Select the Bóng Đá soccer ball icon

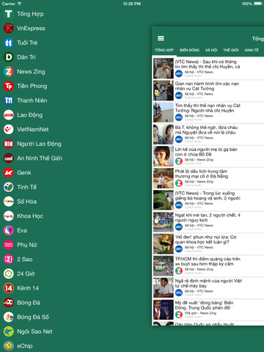pos(9,303)
